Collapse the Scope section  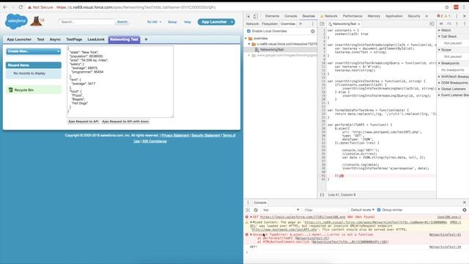439,50
